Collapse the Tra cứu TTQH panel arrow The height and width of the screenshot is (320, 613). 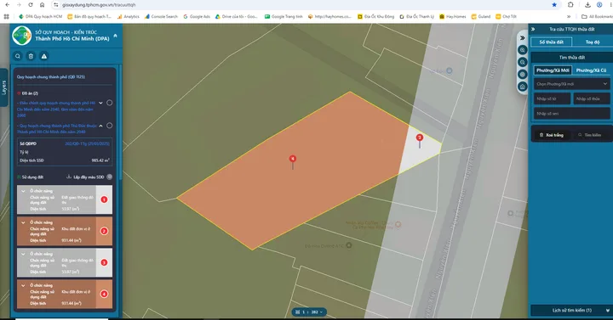(533, 29)
